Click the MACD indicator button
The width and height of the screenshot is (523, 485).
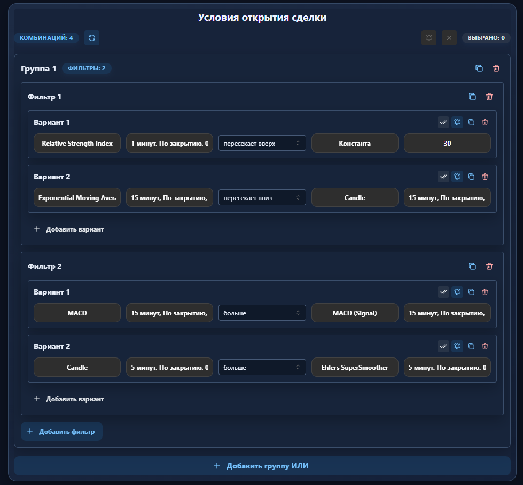coord(77,313)
